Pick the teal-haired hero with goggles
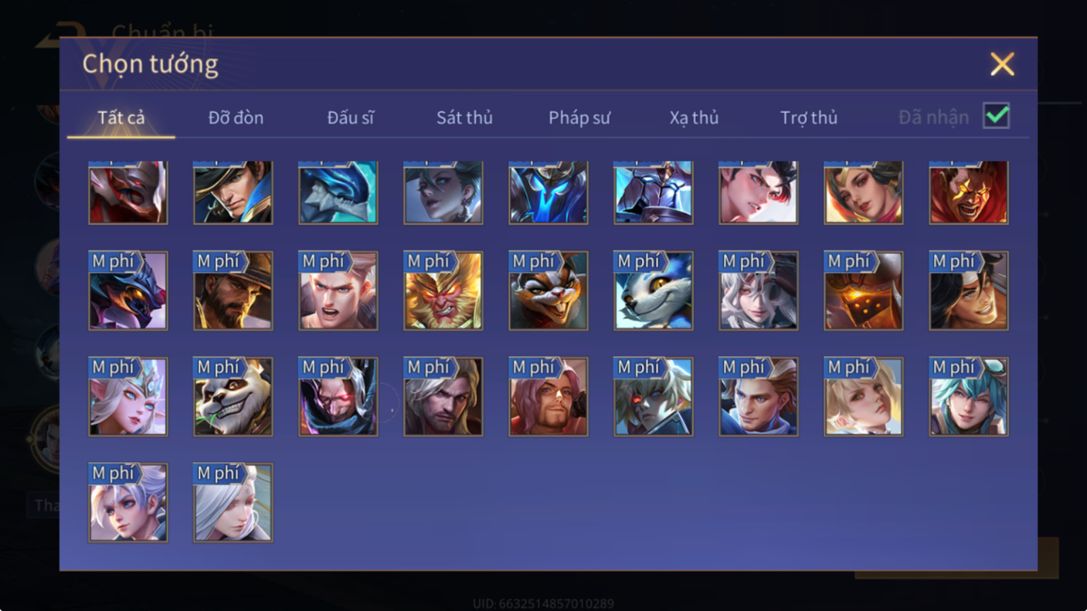The image size is (1087, 611). tap(969, 397)
